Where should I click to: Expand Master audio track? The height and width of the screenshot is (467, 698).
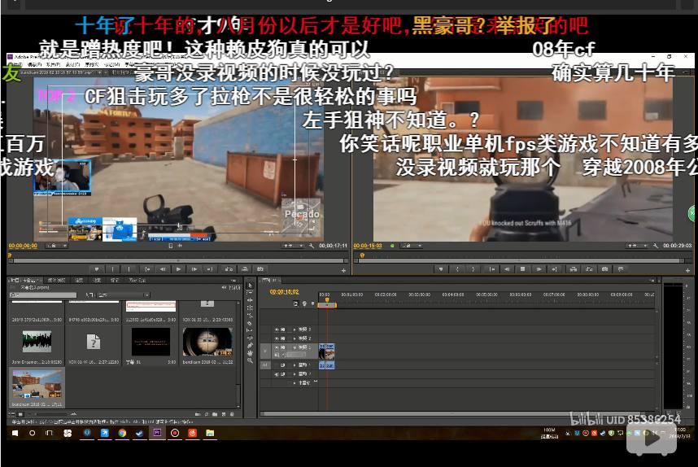(294, 382)
